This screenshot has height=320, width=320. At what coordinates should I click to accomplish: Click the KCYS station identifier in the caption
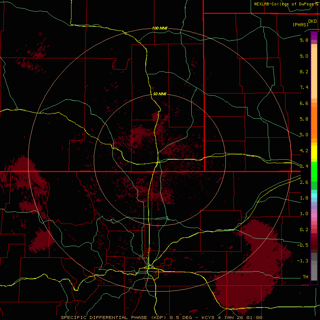tap(208, 318)
